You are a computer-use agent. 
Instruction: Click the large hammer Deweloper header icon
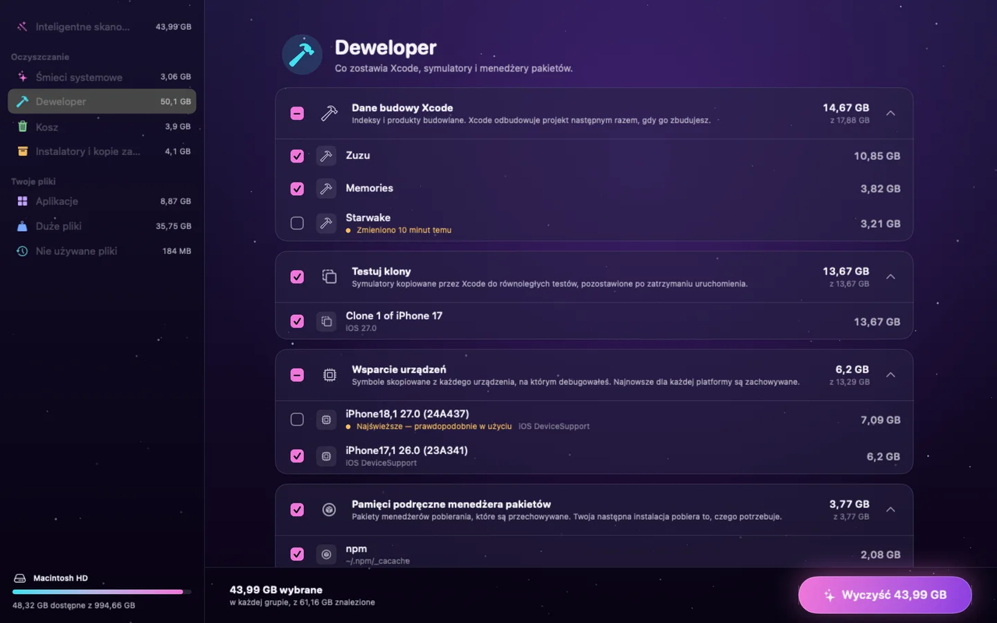[302, 55]
